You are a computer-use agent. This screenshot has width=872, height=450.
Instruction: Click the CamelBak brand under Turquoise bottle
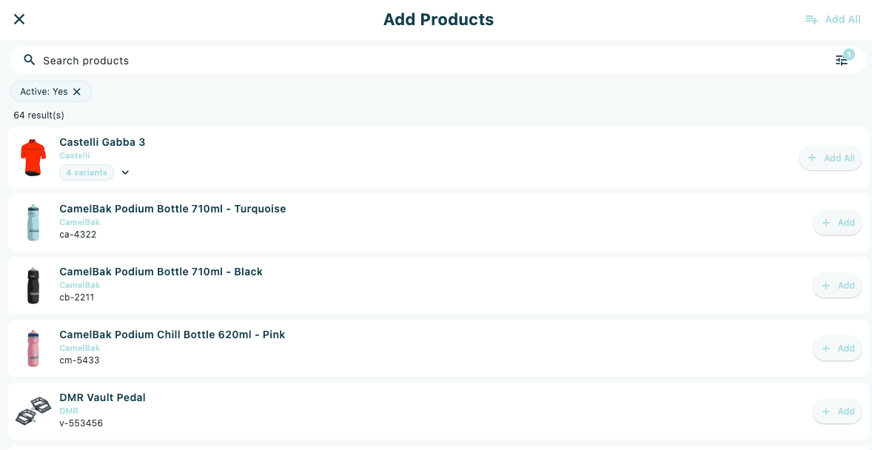click(79, 223)
